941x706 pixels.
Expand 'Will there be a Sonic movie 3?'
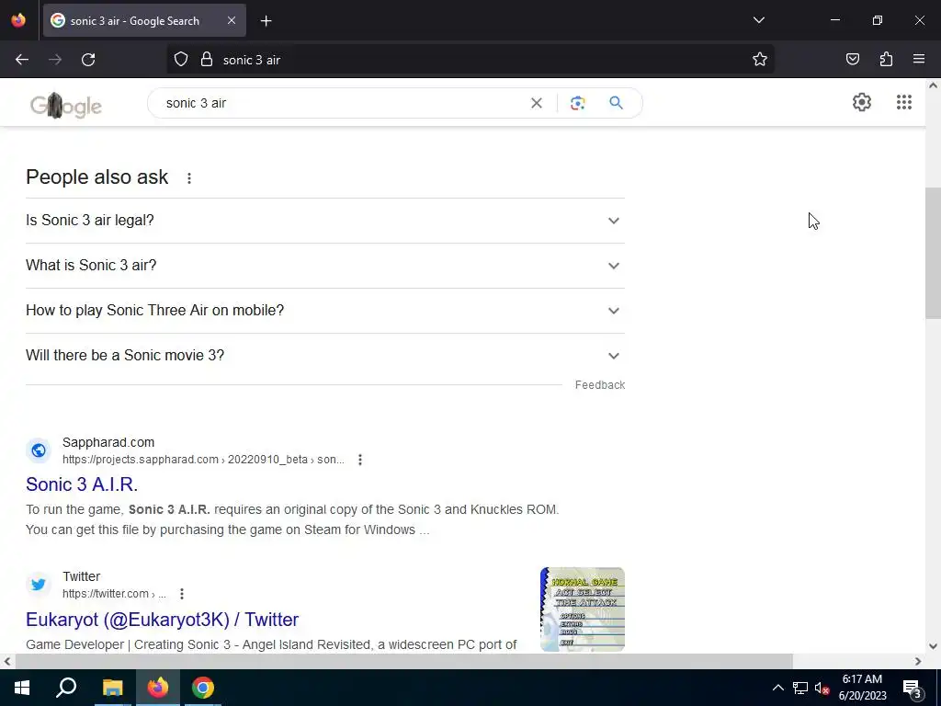[x=325, y=356]
